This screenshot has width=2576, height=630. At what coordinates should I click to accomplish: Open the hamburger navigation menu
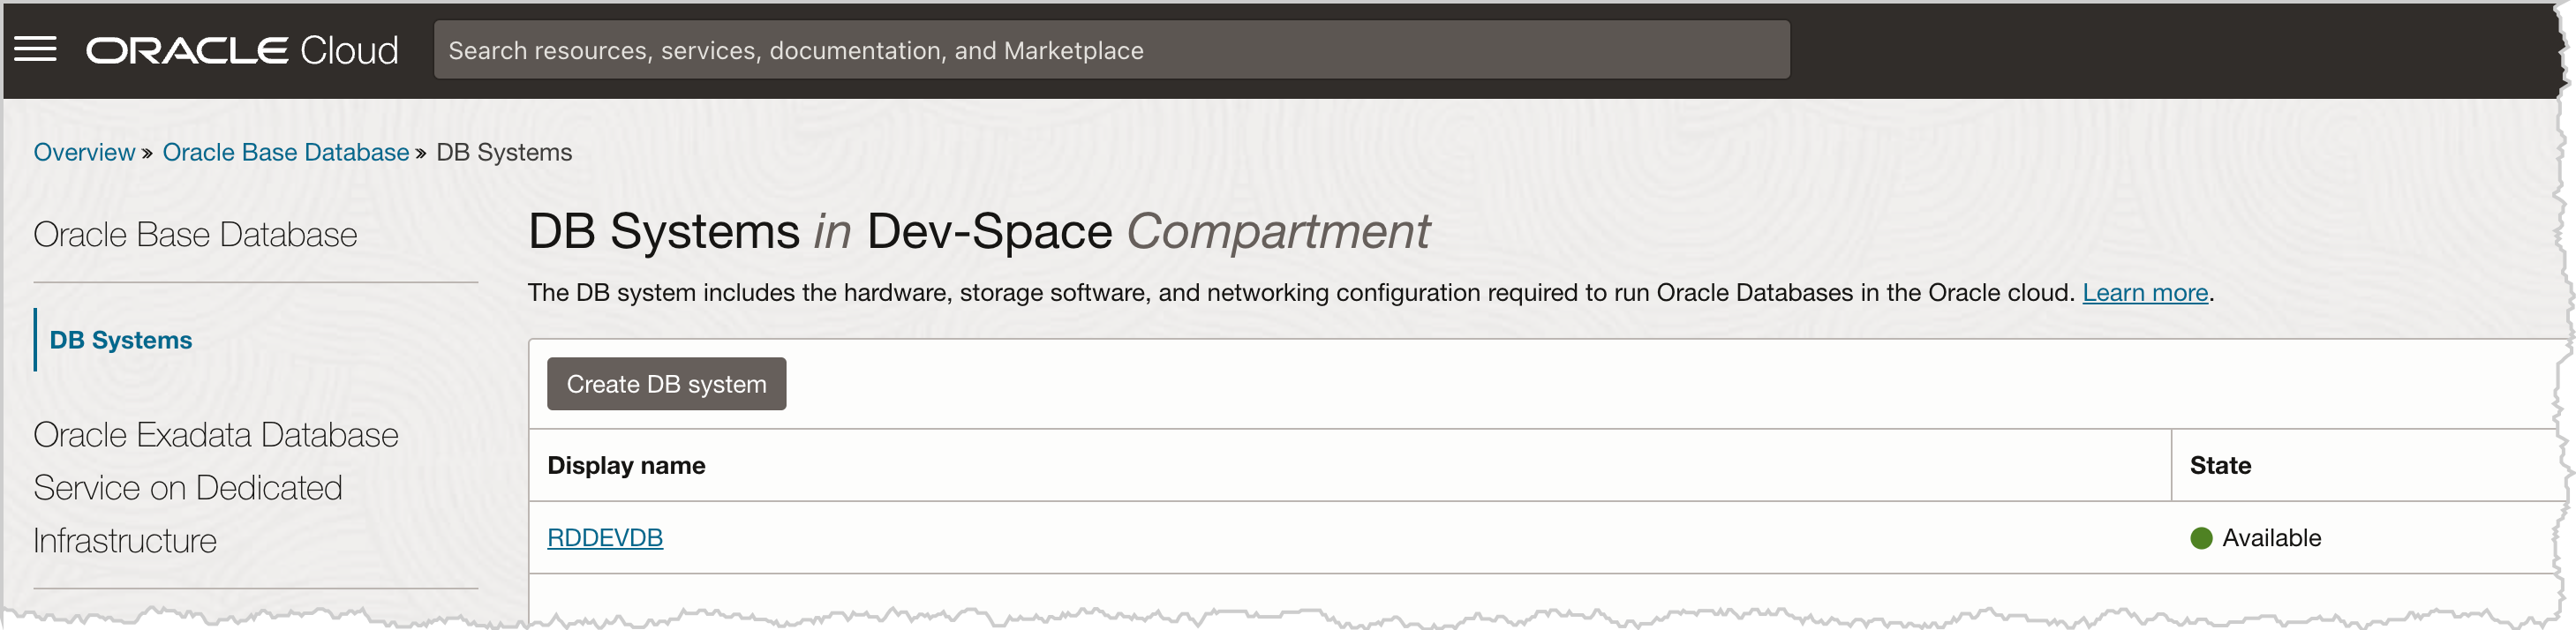coord(35,50)
